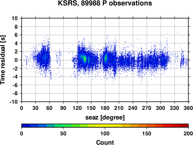The height and width of the screenshot is (145, 193).
Task: Click the colorbar tick label 200
Action: click(188, 133)
